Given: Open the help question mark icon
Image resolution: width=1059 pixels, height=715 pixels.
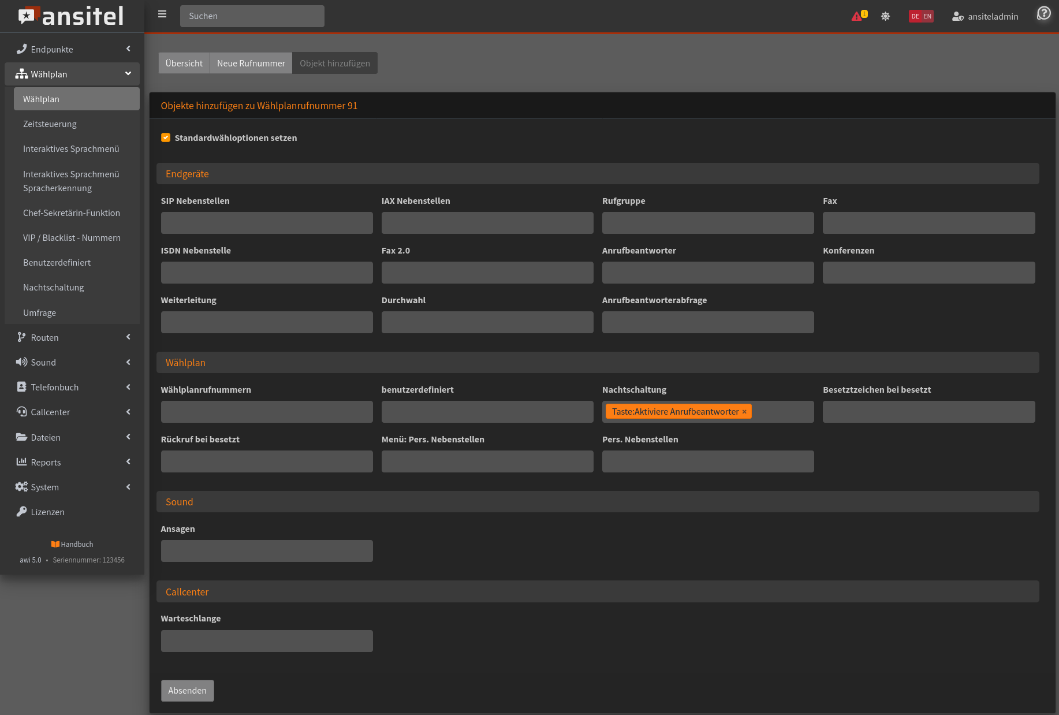Looking at the screenshot, I should point(1044,13).
